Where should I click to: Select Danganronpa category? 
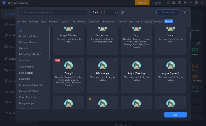pyautogui.click(x=26, y=103)
